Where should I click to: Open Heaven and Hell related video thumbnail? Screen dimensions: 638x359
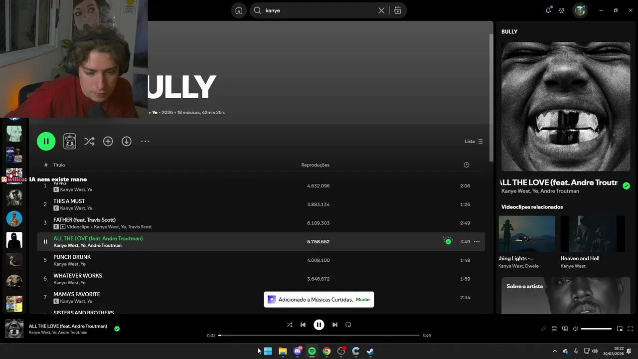point(592,234)
